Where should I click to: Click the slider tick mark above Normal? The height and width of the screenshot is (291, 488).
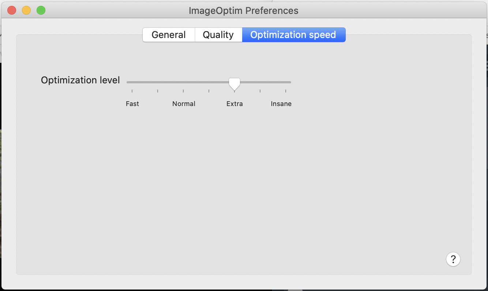pos(183,91)
